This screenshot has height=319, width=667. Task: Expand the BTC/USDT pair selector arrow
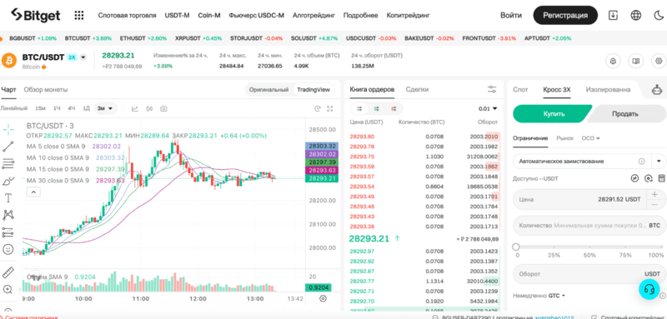coord(83,57)
